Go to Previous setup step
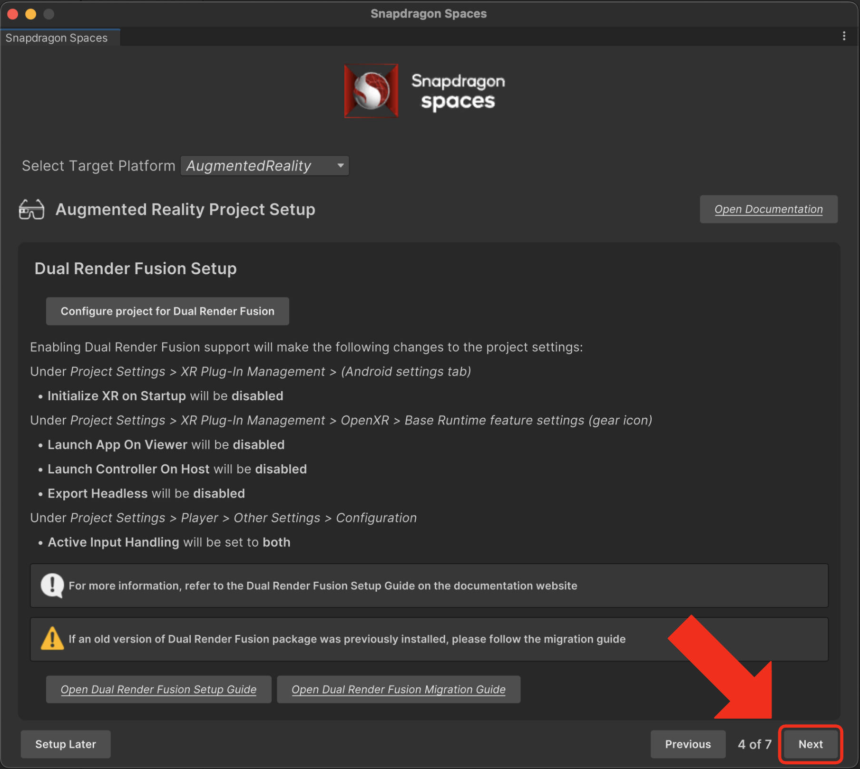 688,744
